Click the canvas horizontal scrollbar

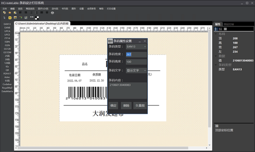pyautogui.click(x=103, y=148)
